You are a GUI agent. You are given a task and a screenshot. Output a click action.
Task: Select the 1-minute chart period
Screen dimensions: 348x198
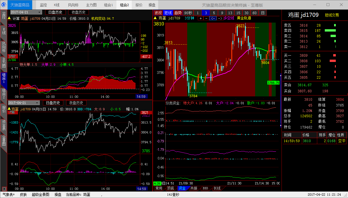pos(198,13)
